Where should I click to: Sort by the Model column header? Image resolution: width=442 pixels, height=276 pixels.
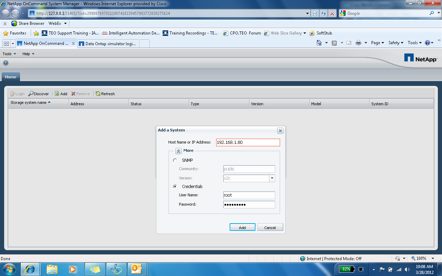339,104
